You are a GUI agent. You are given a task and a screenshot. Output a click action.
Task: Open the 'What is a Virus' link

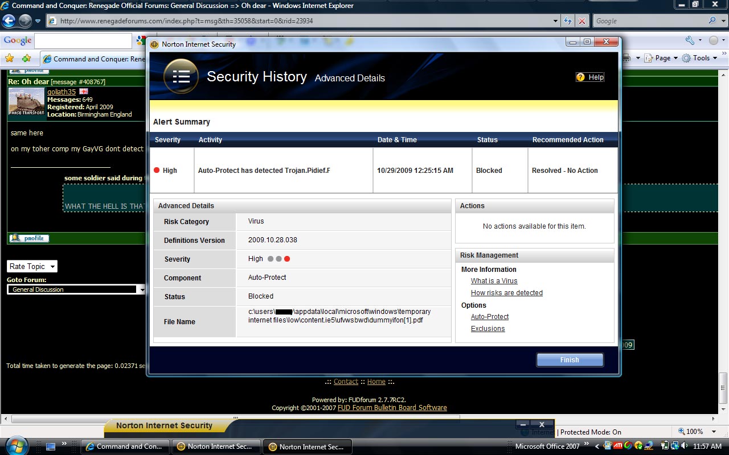click(x=494, y=281)
